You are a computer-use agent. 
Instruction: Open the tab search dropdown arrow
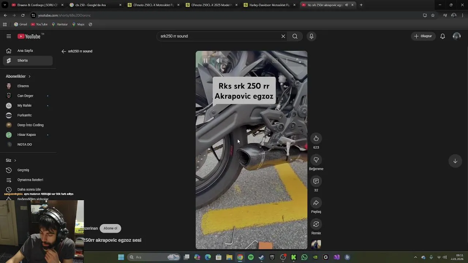tap(5, 5)
